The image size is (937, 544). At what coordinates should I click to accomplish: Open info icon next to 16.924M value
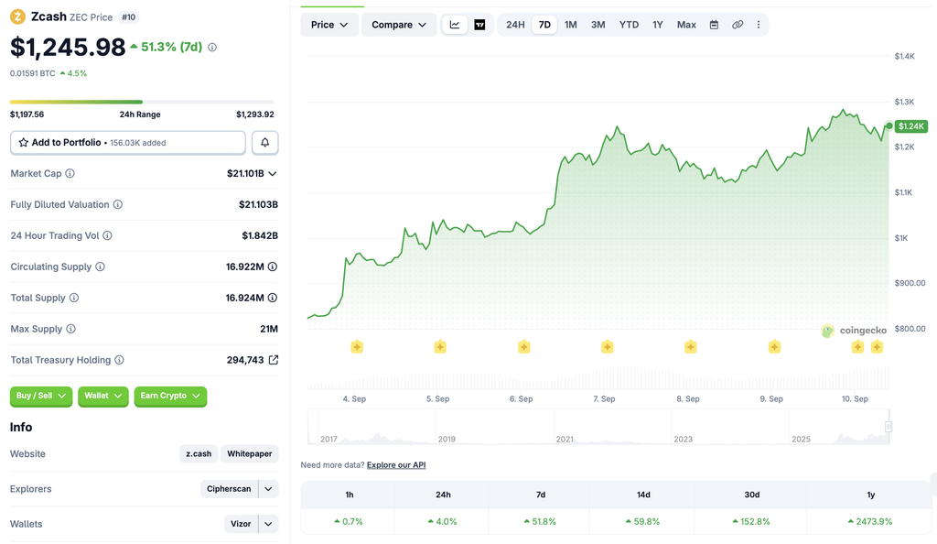(x=273, y=298)
